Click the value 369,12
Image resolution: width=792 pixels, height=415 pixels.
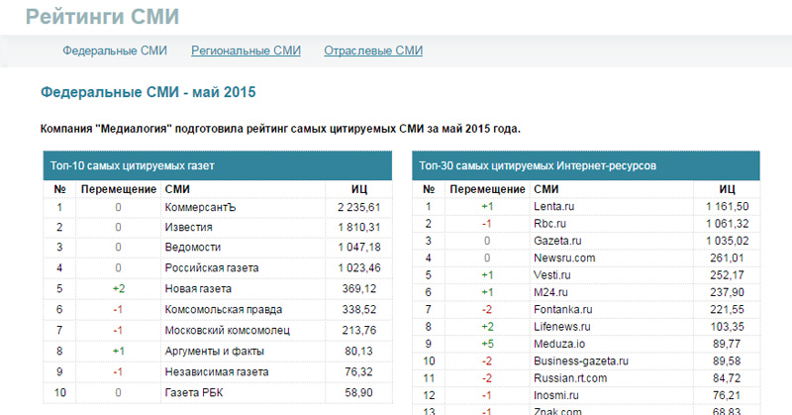click(x=359, y=289)
